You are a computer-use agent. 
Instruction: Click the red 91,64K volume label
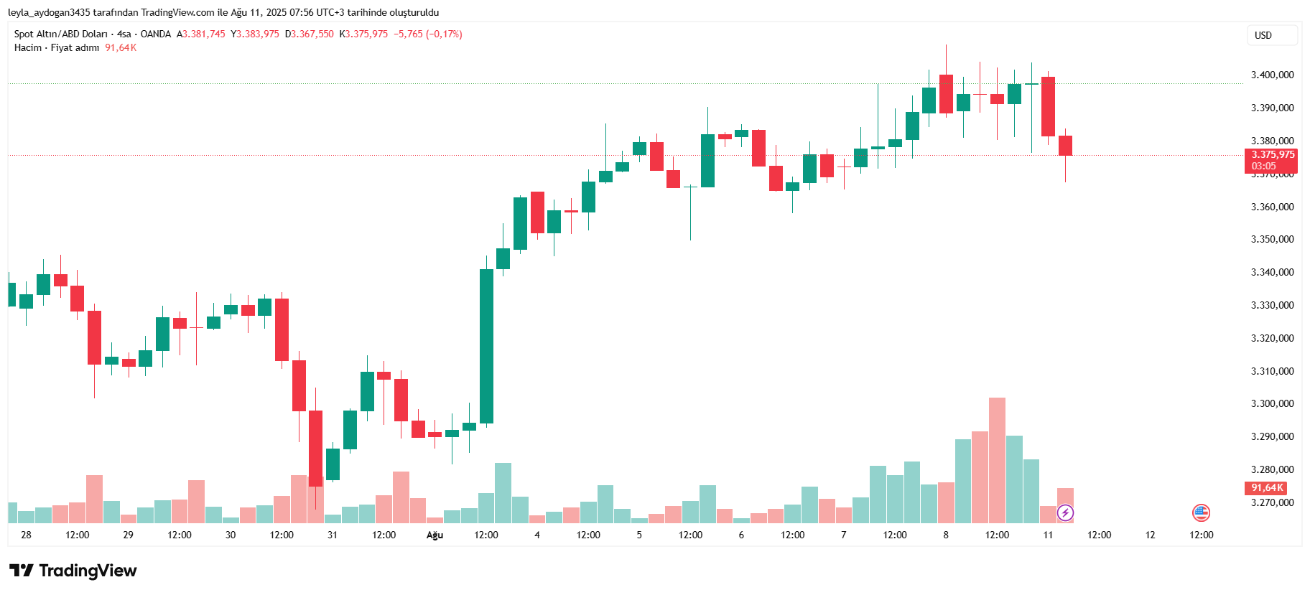coord(1266,488)
